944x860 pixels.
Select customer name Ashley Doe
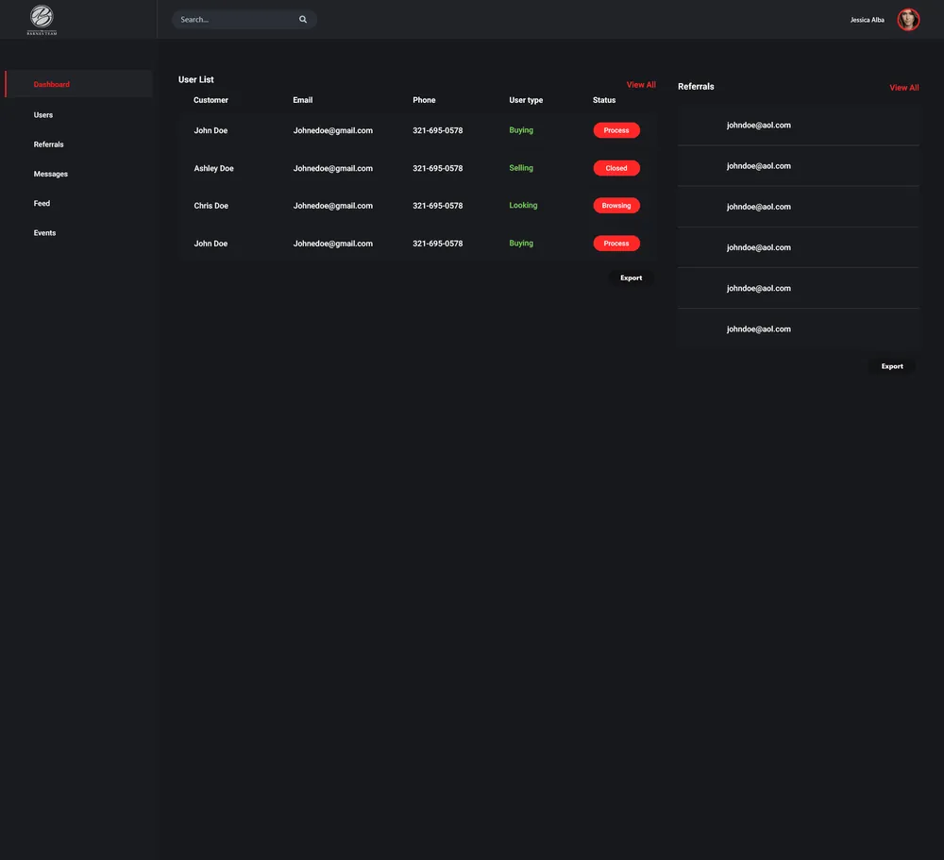click(x=213, y=169)
